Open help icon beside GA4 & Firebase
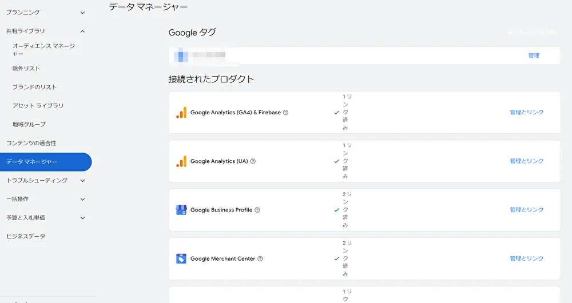Screen dimensions: 572x303 [x=285, y=113]
